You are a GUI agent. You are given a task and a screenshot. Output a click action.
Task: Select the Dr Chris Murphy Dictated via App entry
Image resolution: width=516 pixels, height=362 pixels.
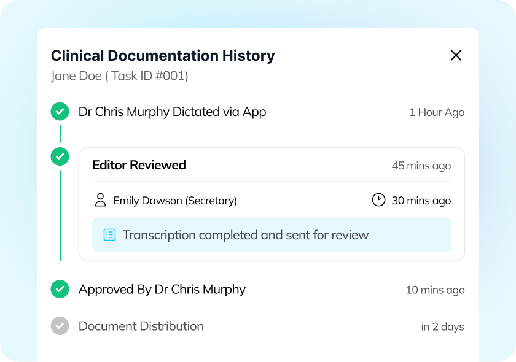172,112
